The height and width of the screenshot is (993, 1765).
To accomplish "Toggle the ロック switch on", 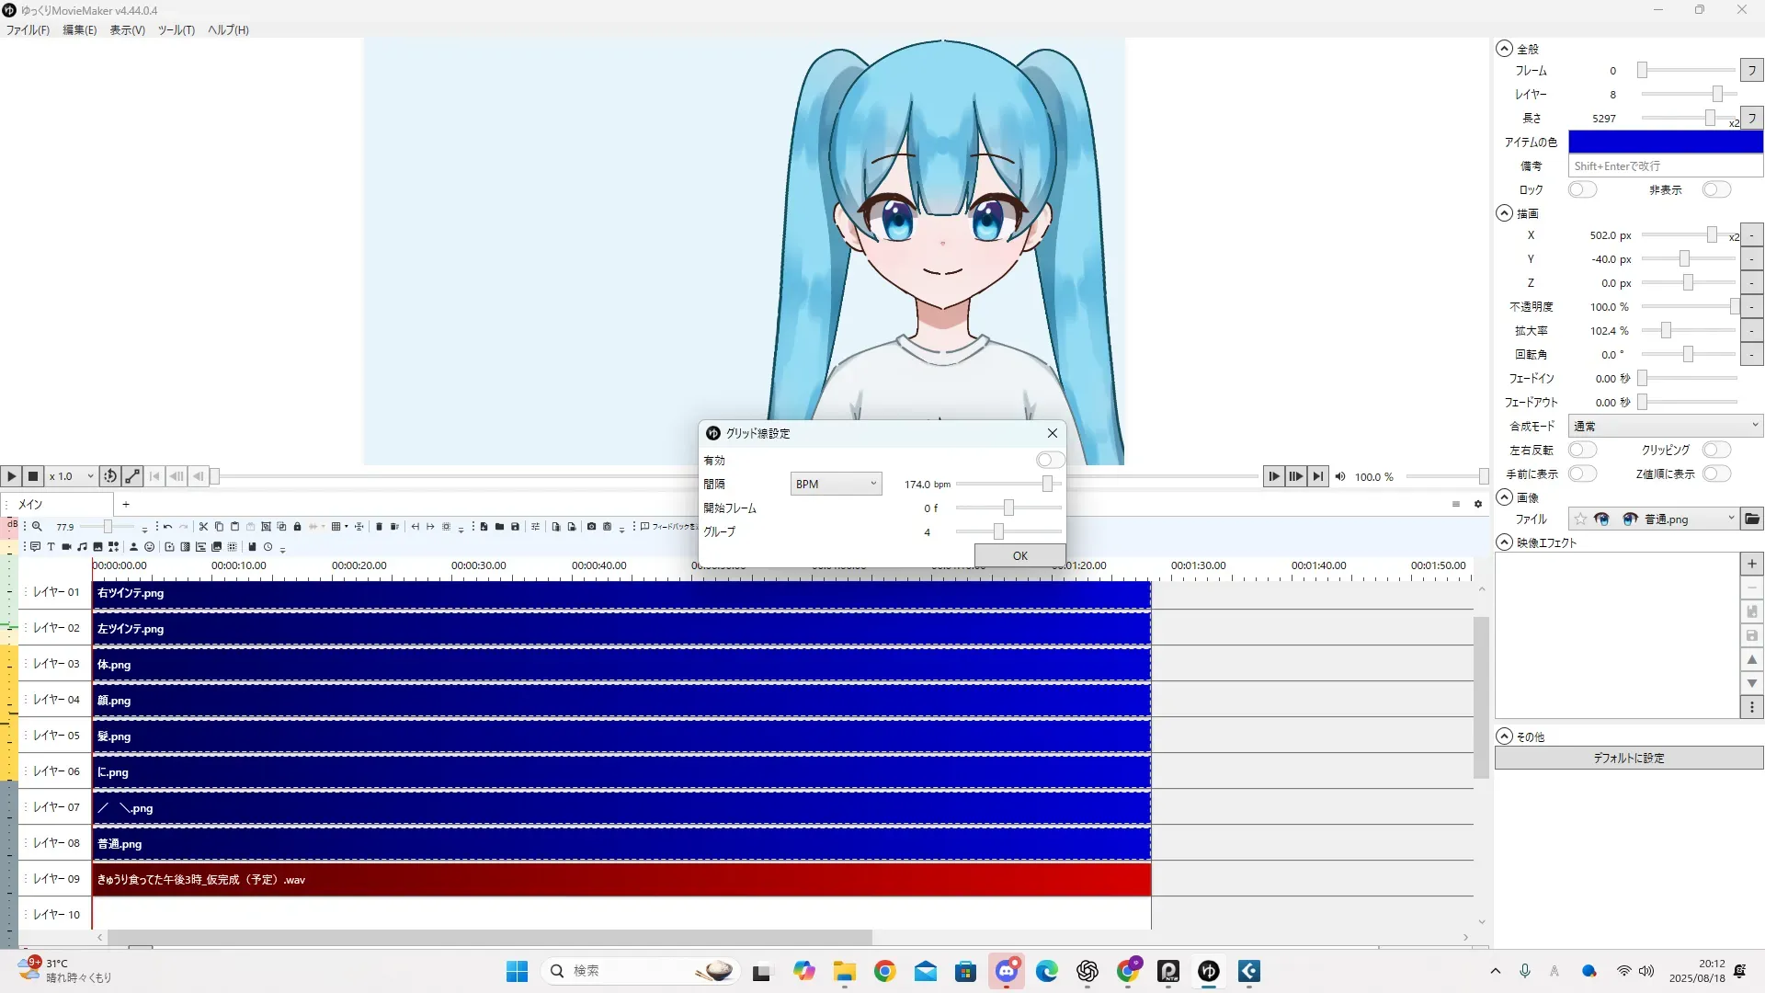I will coord(1581,189).
